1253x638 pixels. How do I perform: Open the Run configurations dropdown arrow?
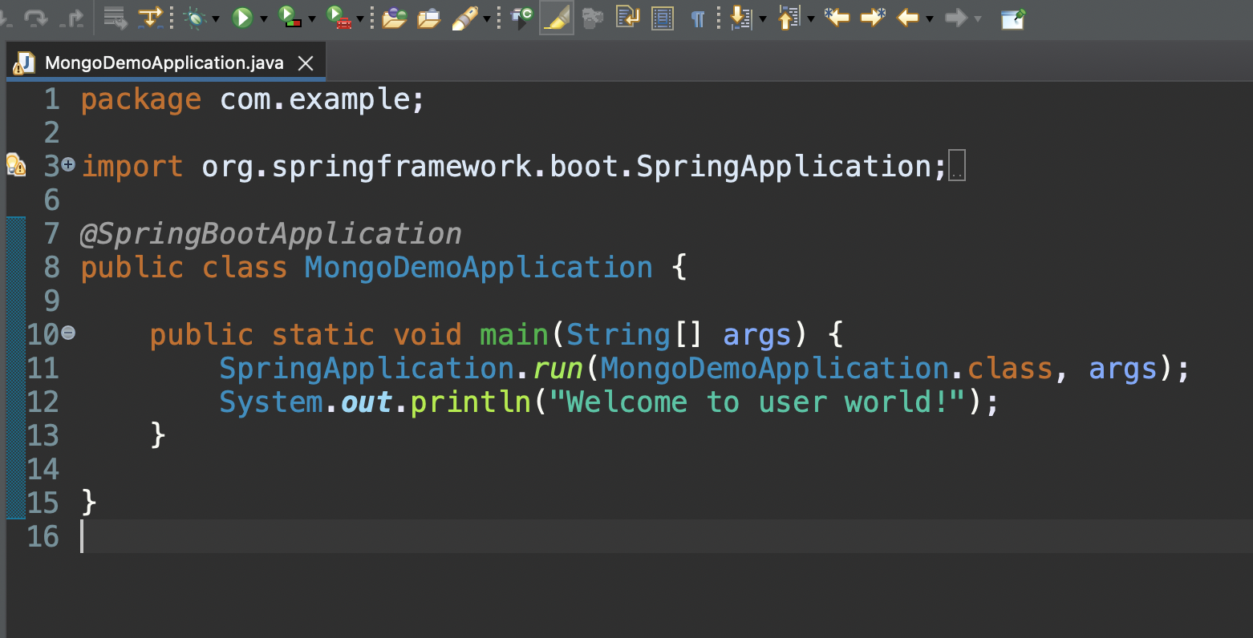pyautogui.click(x=264, y=18)
